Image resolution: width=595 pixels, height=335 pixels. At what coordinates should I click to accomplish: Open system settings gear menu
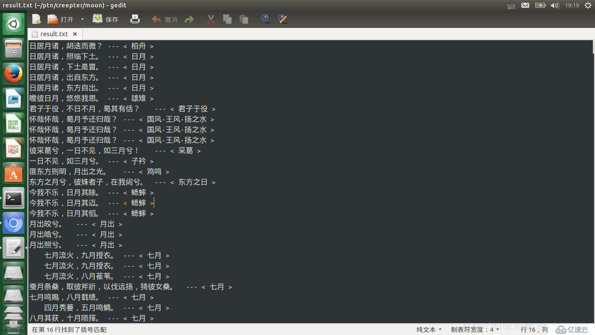(x=588, y=5)
